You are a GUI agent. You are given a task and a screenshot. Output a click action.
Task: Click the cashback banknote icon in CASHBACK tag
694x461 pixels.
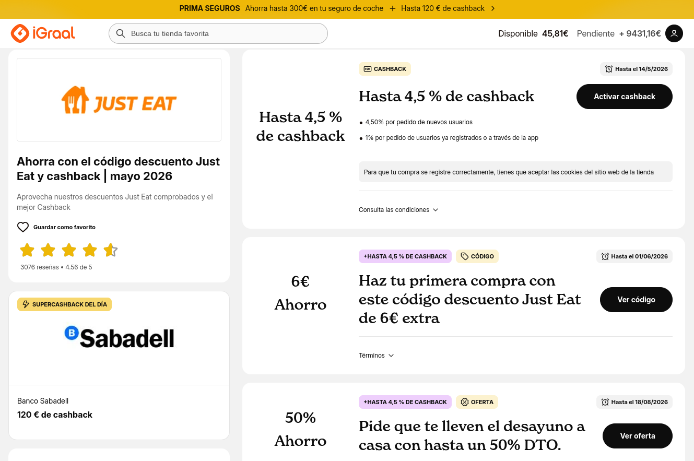368,69
